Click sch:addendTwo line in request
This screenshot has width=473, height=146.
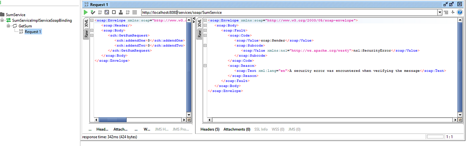coord(150,46)
